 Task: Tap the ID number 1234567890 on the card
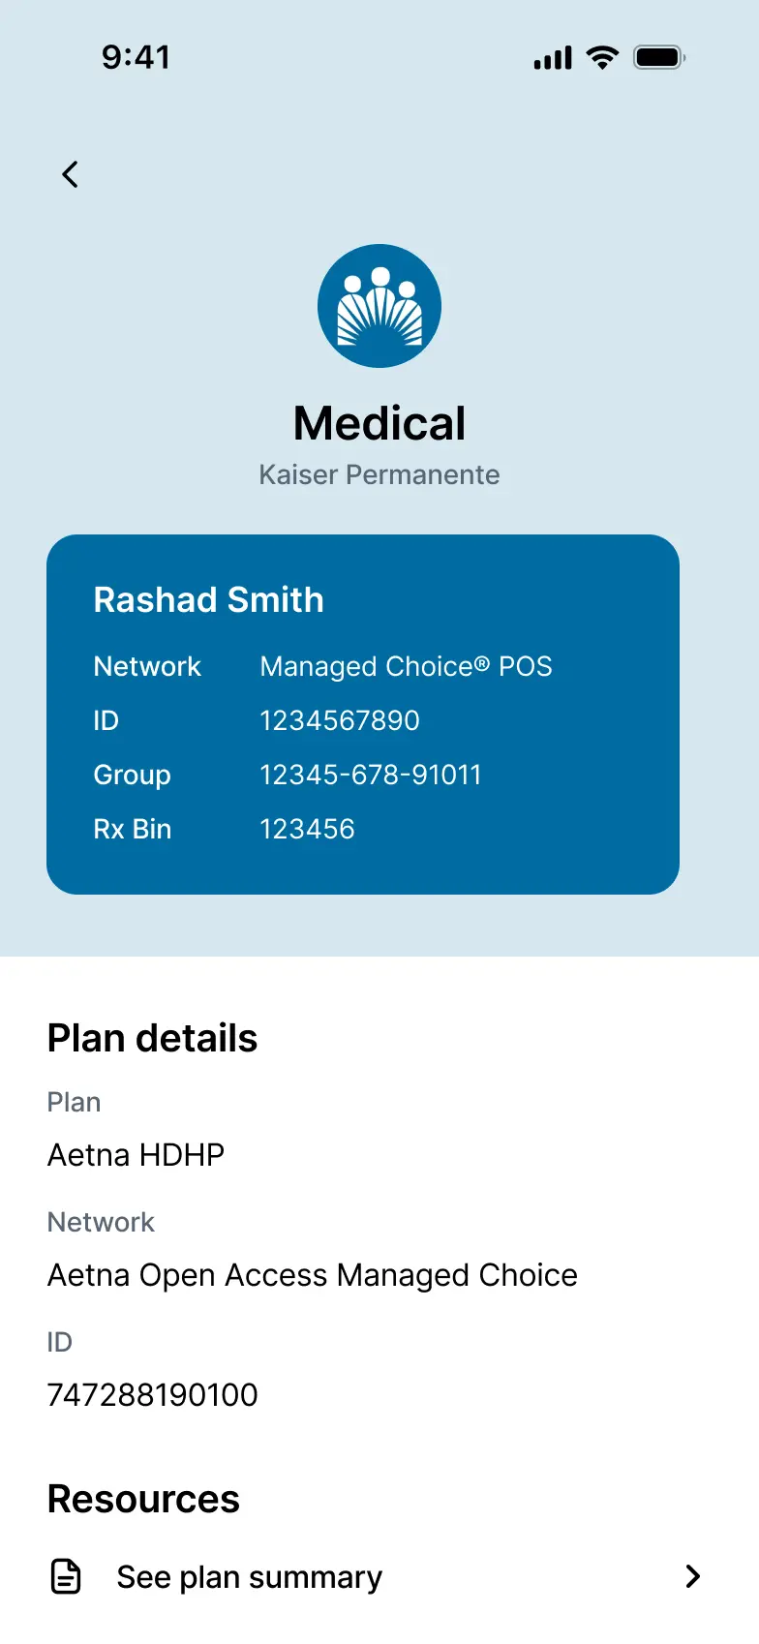pos(339,720)
